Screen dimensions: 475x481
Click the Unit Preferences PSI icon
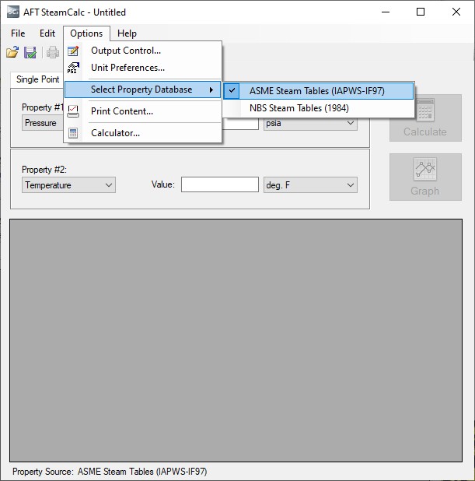click(x=73, y=68)
